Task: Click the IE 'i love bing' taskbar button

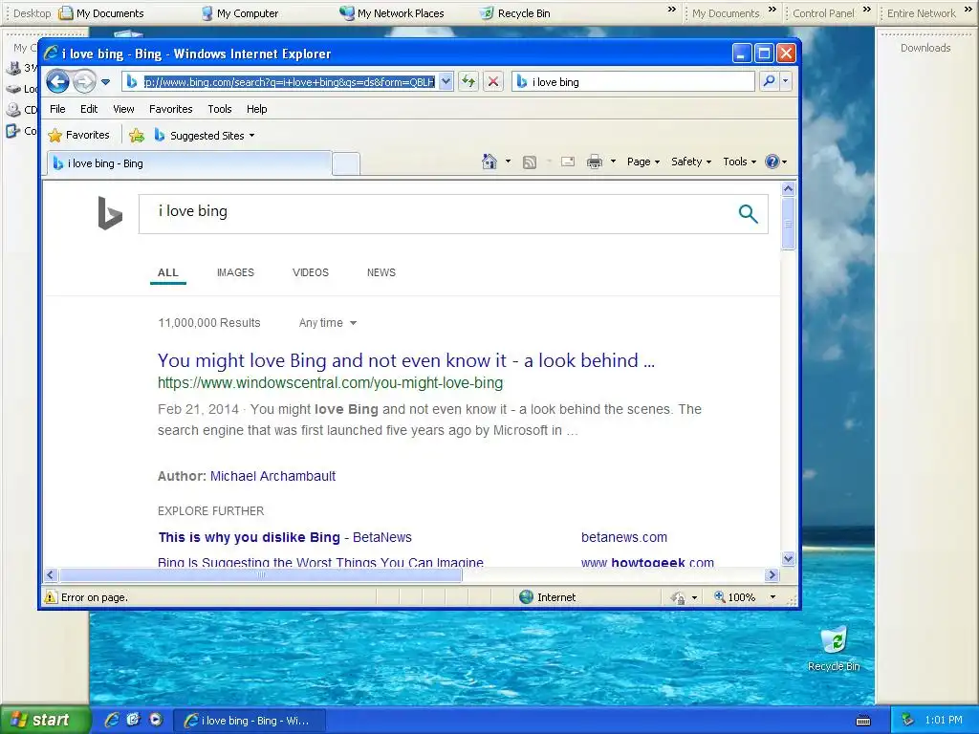Action: pos(249,721)
